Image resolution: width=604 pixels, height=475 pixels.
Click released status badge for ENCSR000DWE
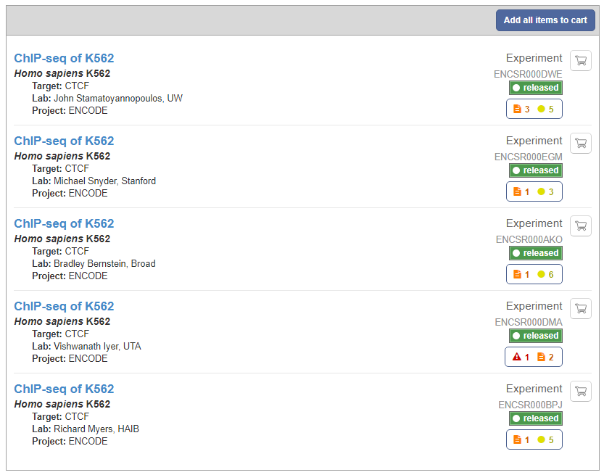click(x=535, y=88)
